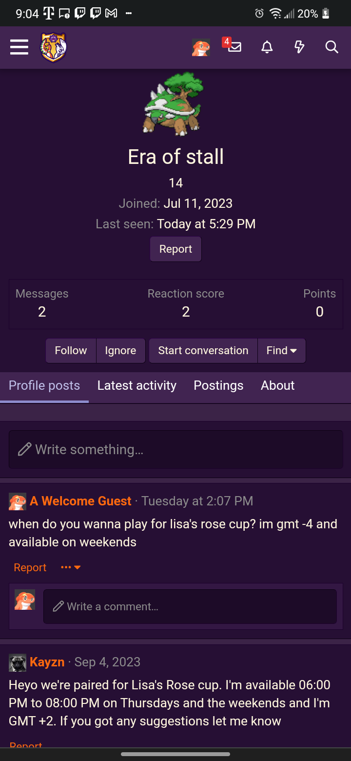Open your account avatar menu

pyautogui.click(x=201, y=47)
